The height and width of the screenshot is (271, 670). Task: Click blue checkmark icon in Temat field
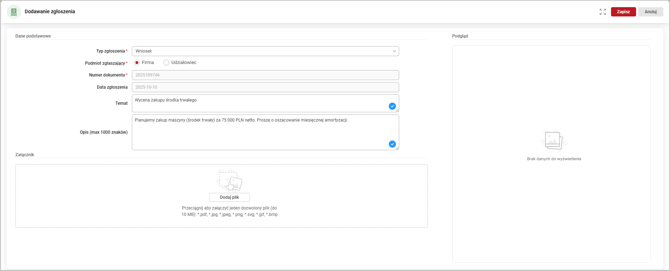coord(392,106)
